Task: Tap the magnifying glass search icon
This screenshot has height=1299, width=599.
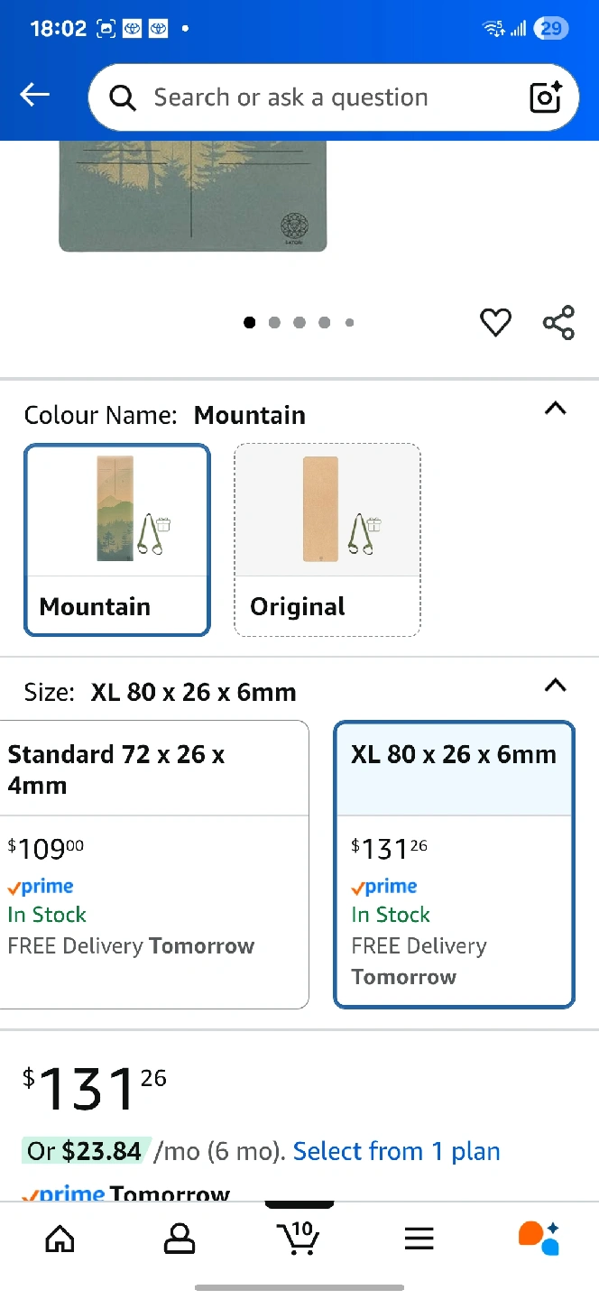Action: point(123,97)
